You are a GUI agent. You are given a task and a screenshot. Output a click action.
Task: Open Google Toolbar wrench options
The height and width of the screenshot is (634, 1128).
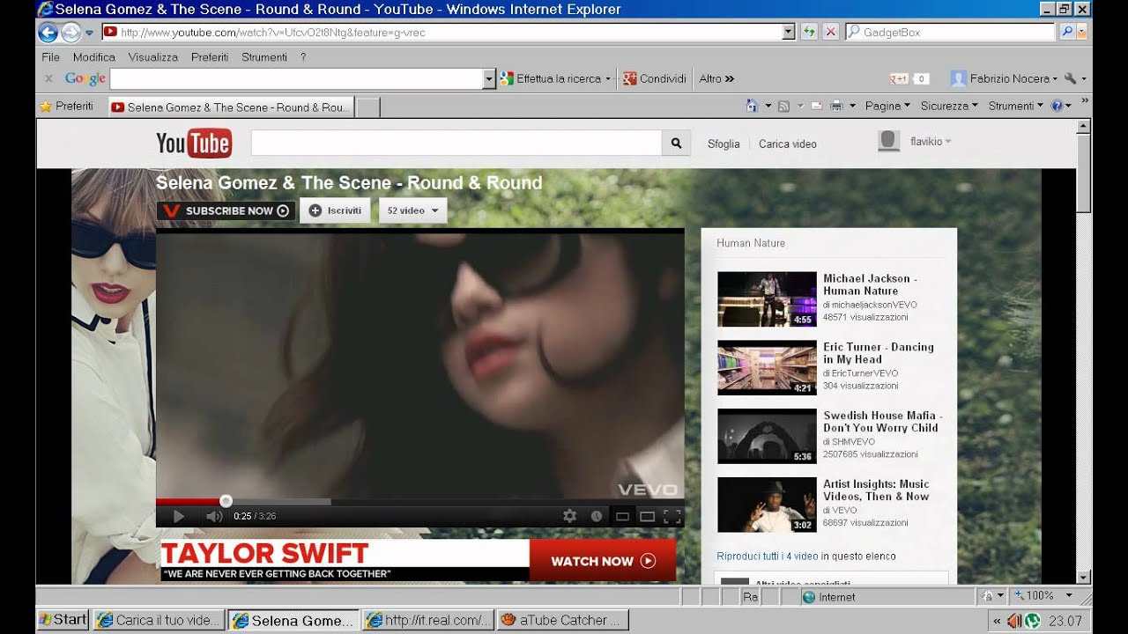point(1070,78)
